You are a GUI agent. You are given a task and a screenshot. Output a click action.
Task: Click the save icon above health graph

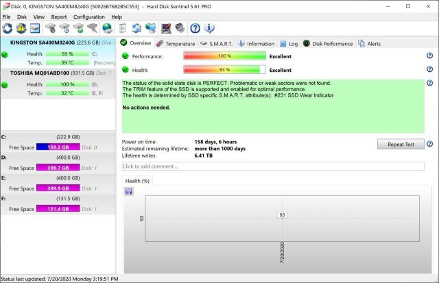click(128, 191)
